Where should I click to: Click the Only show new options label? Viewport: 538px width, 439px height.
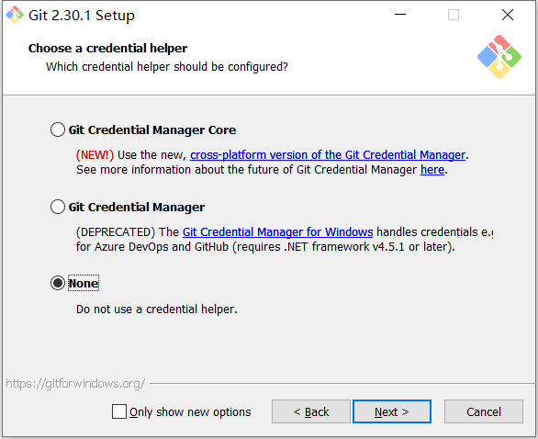click(190, 411)
